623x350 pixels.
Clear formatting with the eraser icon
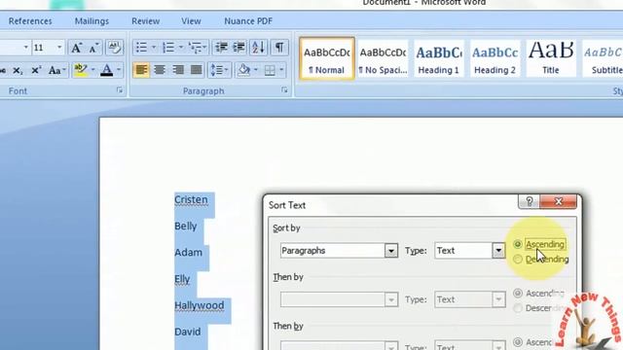pos(115,48)
